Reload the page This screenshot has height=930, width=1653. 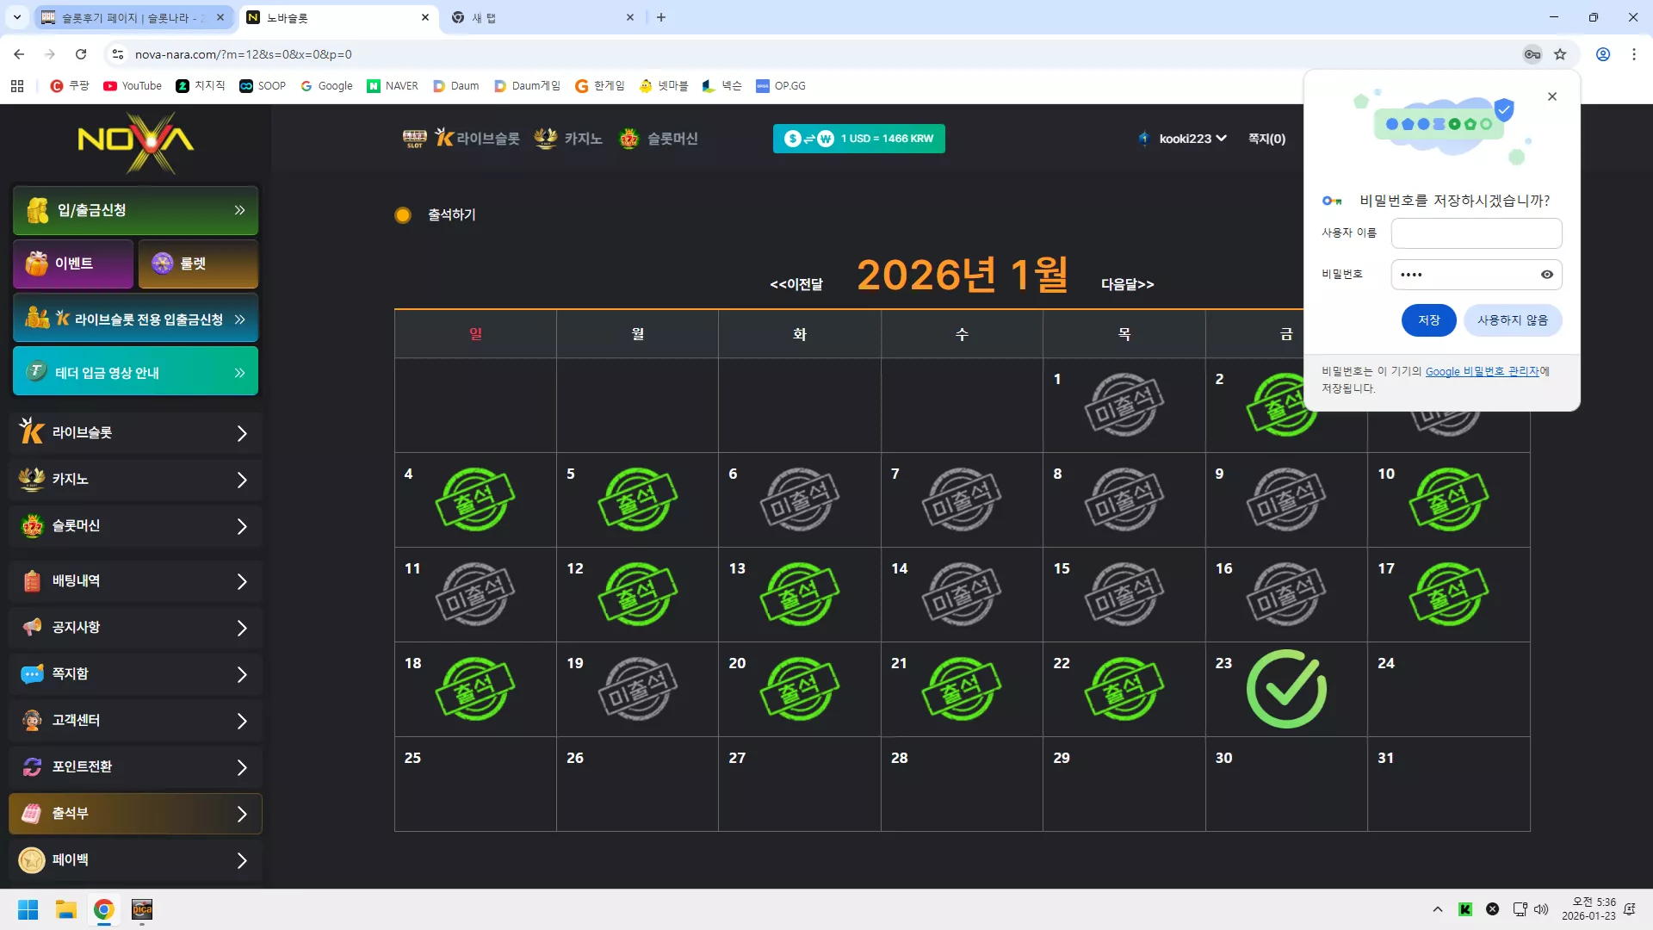tap(81, 54)
